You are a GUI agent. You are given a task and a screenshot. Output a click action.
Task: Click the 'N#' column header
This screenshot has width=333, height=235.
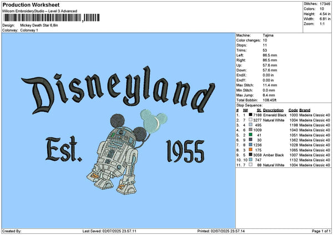245,110
